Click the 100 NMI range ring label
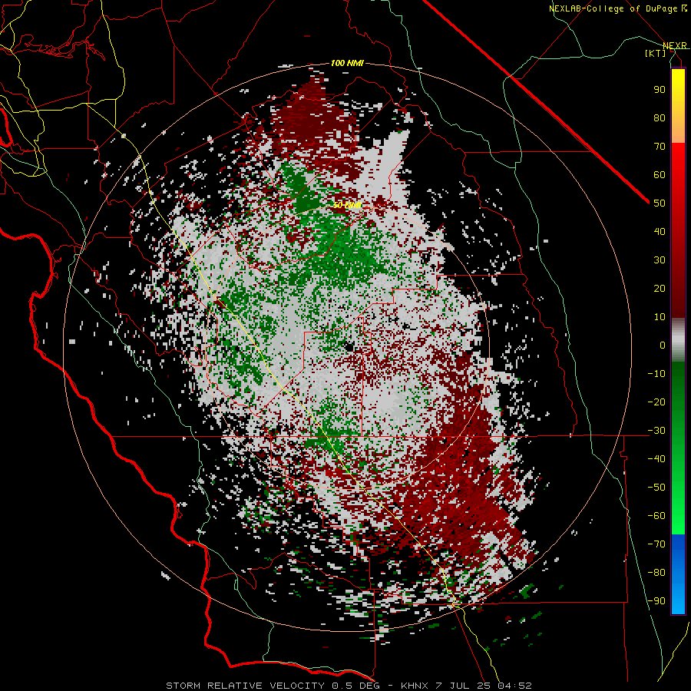 pyautogui.click(x=347, y=63)
